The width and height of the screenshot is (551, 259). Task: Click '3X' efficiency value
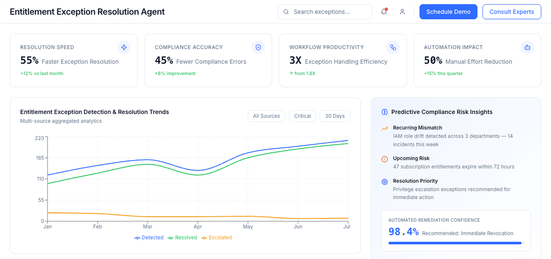[x=295, y=61]
